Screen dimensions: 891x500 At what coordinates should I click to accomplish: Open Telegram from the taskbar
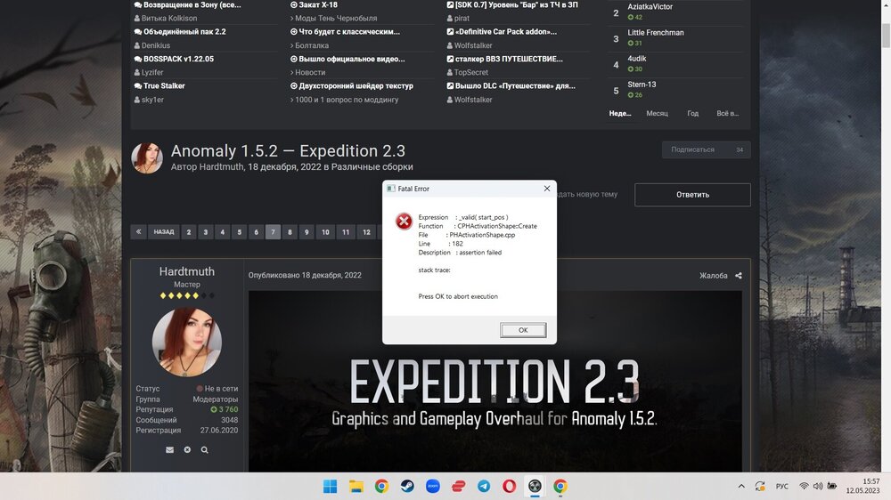(483, 486)
